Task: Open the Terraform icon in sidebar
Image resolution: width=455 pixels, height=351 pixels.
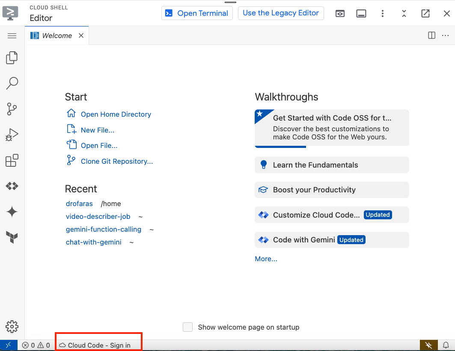Action: pos(12,237)
